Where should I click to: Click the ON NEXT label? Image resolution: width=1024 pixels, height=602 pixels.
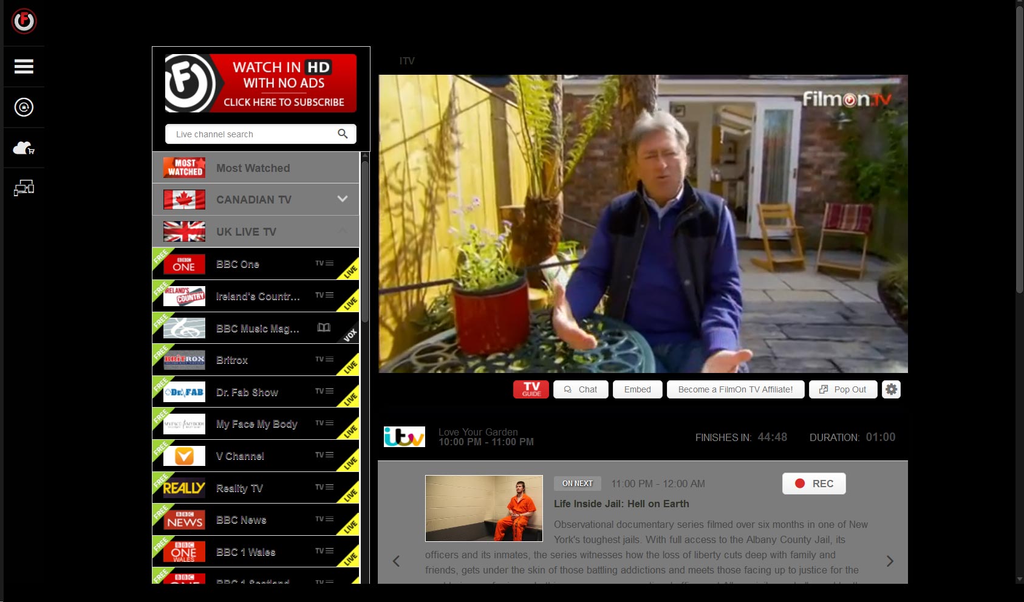(577, 484)
